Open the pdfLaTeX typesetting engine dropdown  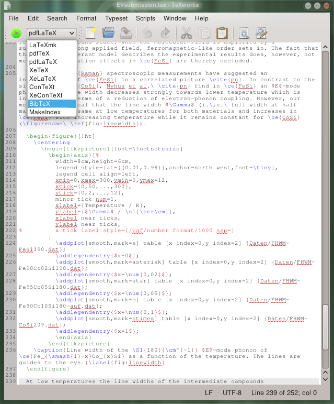[51, 33]
